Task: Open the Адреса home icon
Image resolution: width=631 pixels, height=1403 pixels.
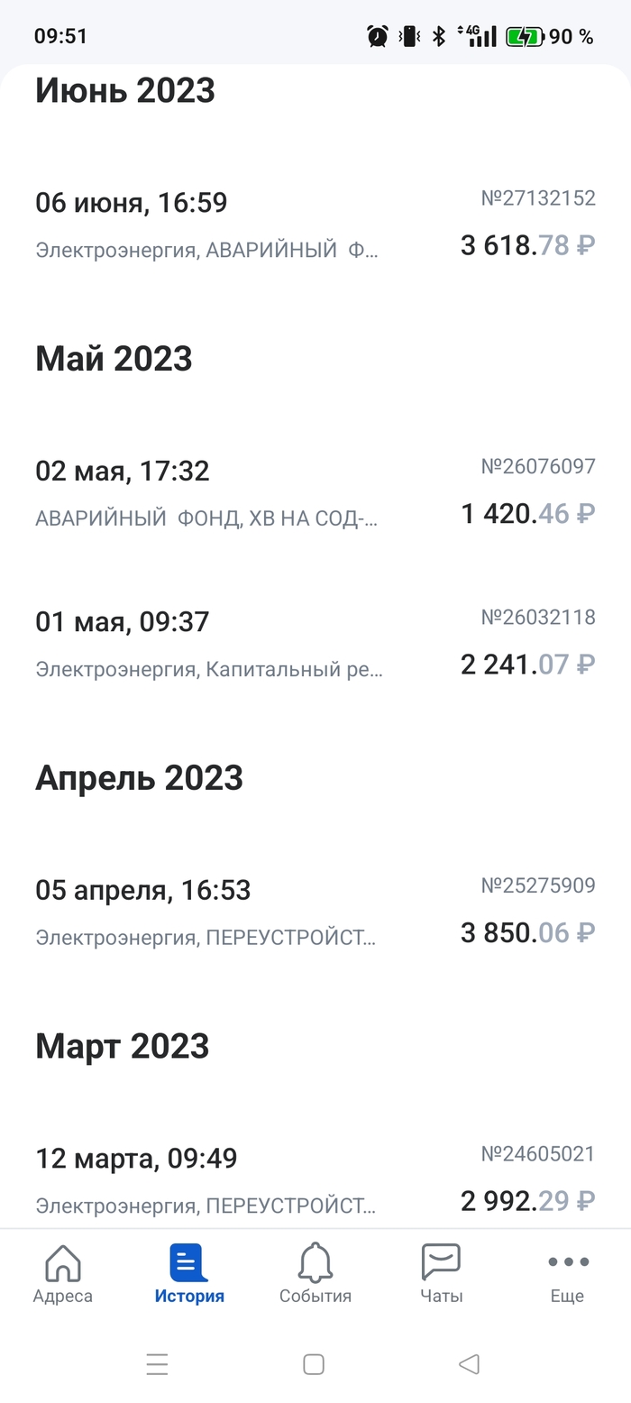Action: point(62,1263)
